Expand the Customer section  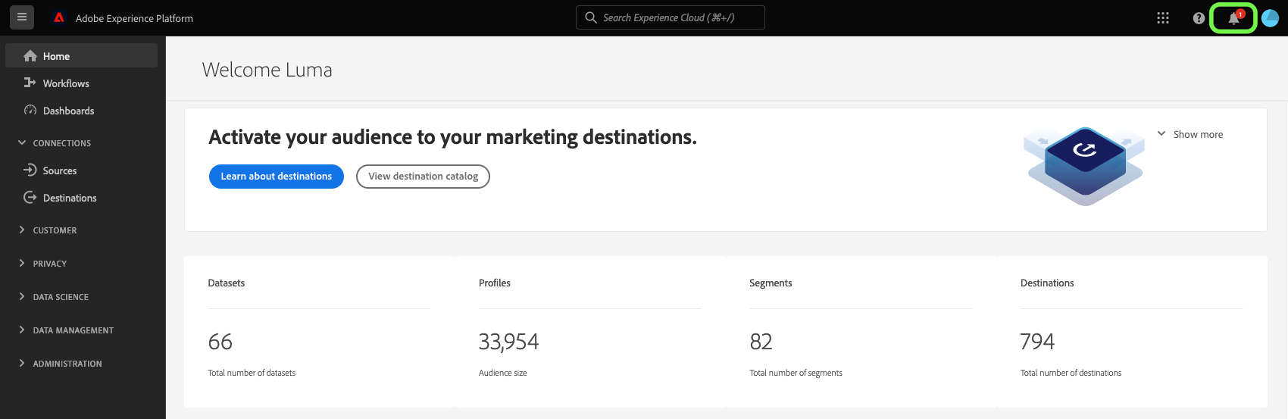(22, 230)
